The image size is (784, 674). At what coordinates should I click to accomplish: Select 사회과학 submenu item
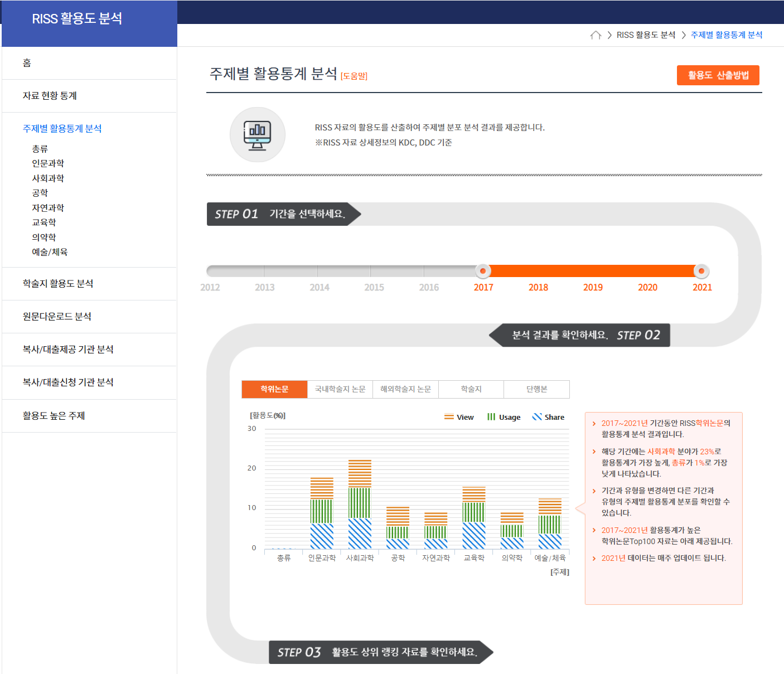[x=48, y=178]
